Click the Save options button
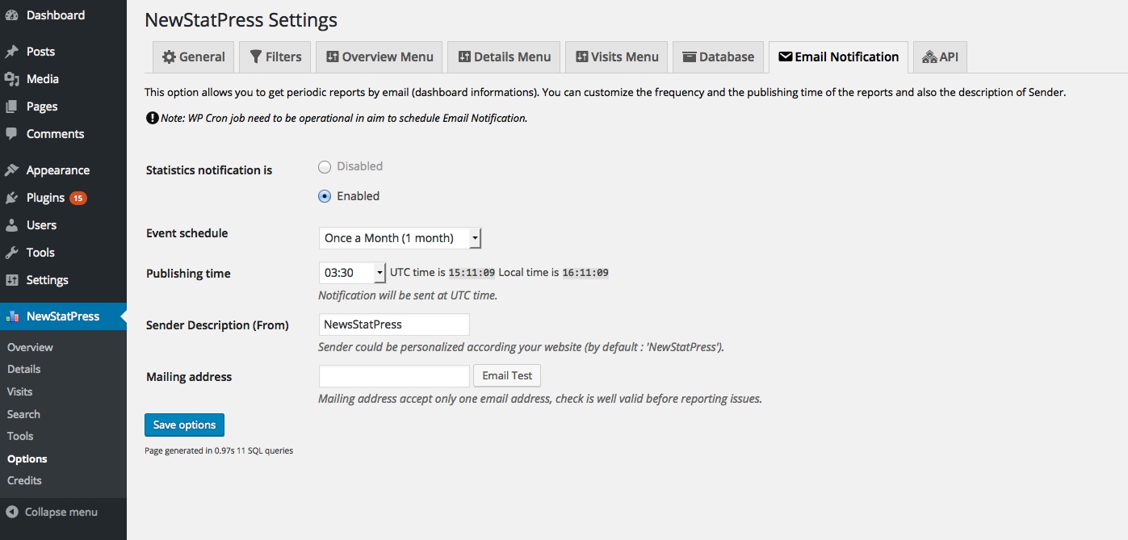1128x540 pixels. [x=184, y=425]
